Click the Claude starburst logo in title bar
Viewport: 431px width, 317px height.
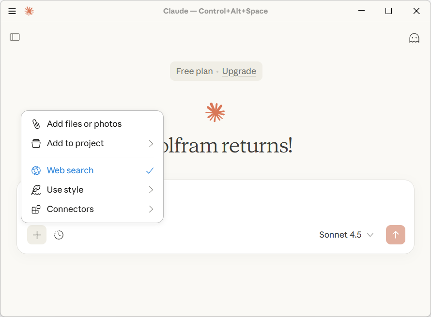pyautogui.click(x=29, y=11)
